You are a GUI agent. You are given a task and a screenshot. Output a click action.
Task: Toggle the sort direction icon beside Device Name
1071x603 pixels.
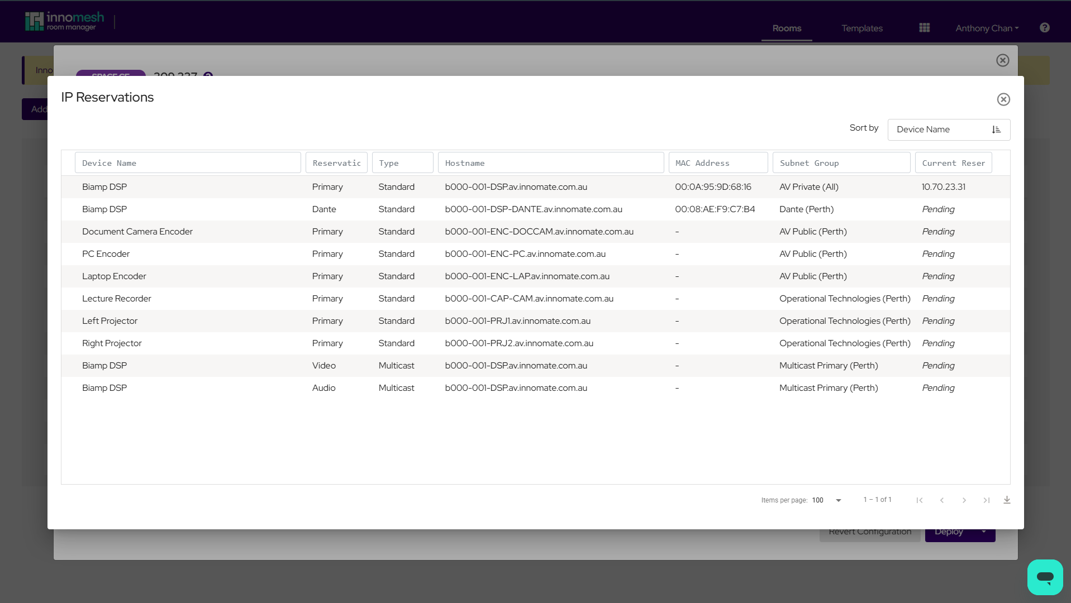click(997, 129)
